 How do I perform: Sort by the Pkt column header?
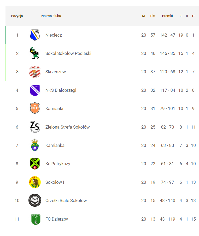point(153,16)
